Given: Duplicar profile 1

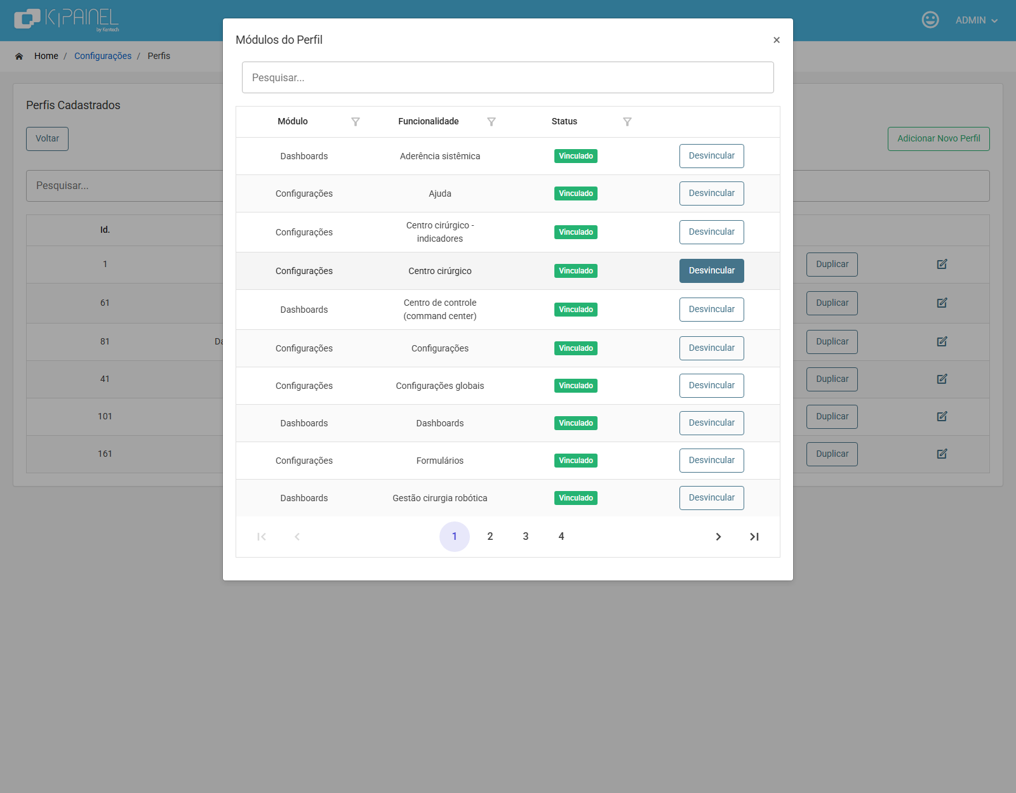Looking at the screenshot, I should tap(832, 265).
